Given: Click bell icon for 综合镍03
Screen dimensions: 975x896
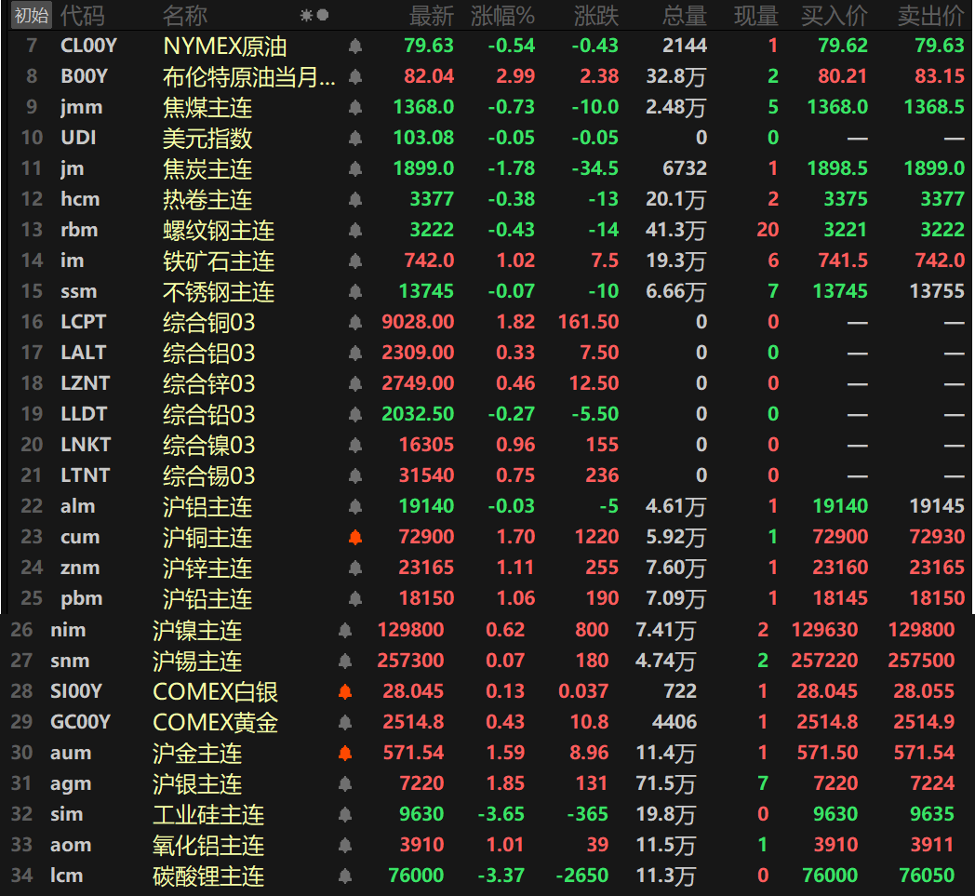Looking at the screenshot, I should click(x=355, y=445).
